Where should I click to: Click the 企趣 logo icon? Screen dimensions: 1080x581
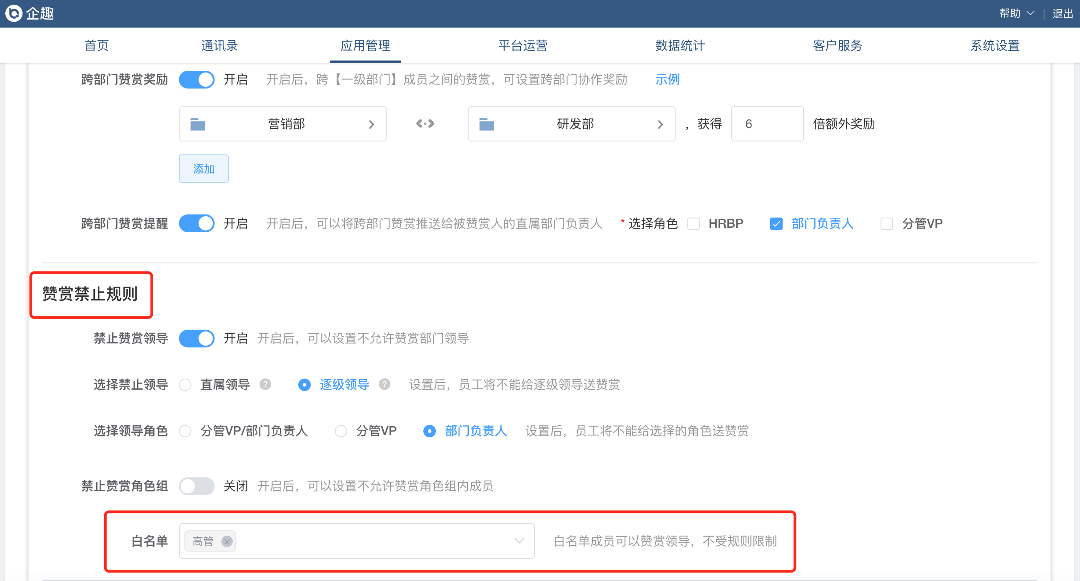click(x=14, y=13)
